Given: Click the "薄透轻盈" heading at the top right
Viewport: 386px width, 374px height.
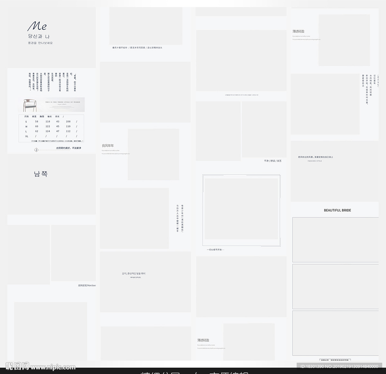Looking at the screenshot, I should pyautogui.click(x=299, y=31).
